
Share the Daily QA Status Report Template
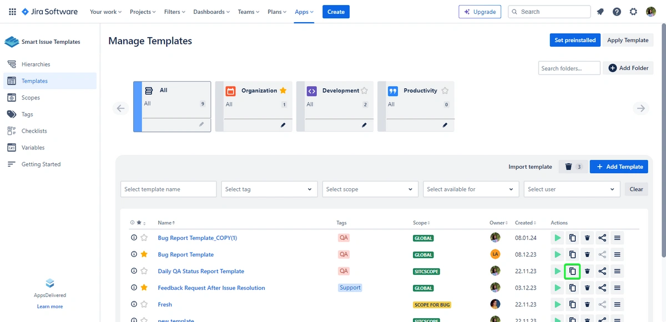pyautogui.click(x=602, y=271)
